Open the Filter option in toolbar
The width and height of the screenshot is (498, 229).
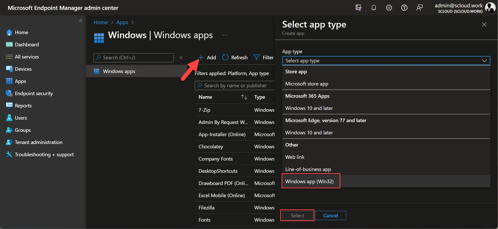(x=264, y=58)
